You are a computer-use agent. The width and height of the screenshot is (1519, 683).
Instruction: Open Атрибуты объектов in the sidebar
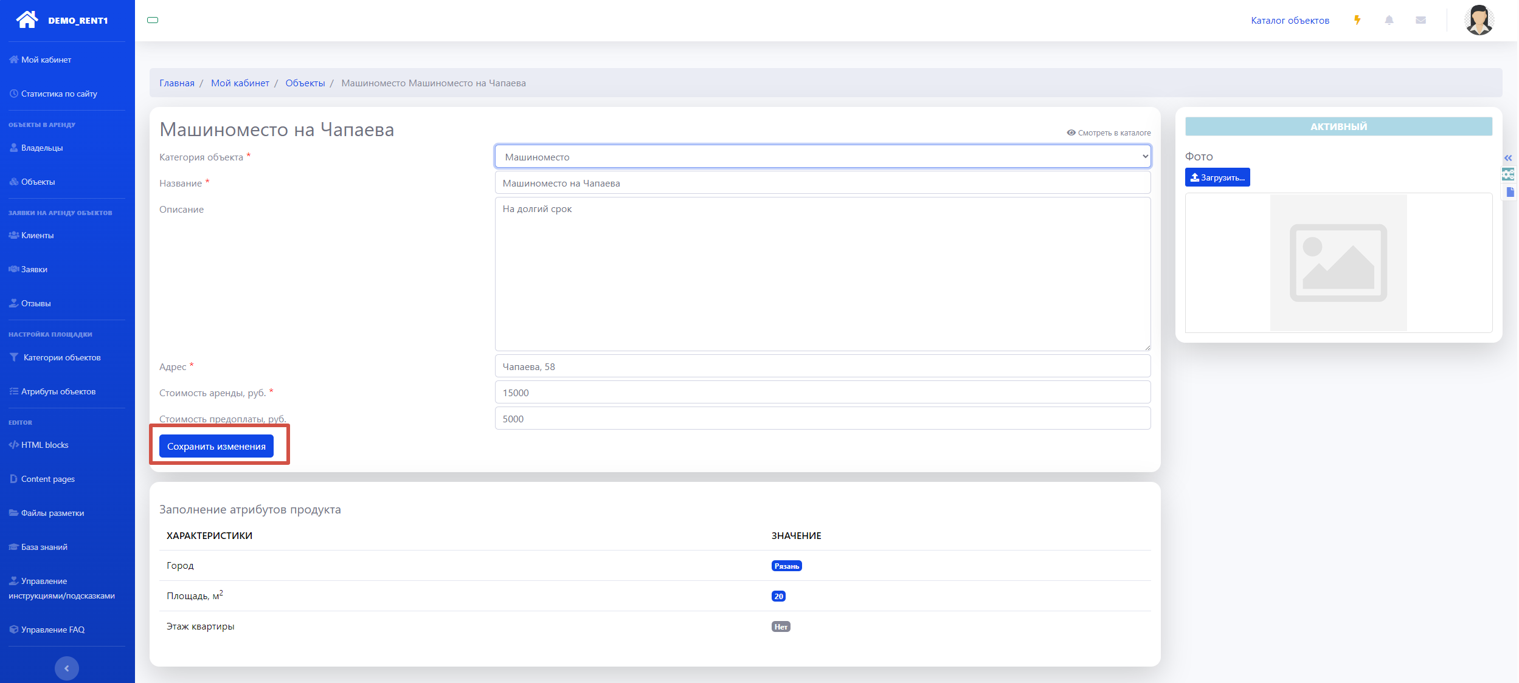click(58, 391)
